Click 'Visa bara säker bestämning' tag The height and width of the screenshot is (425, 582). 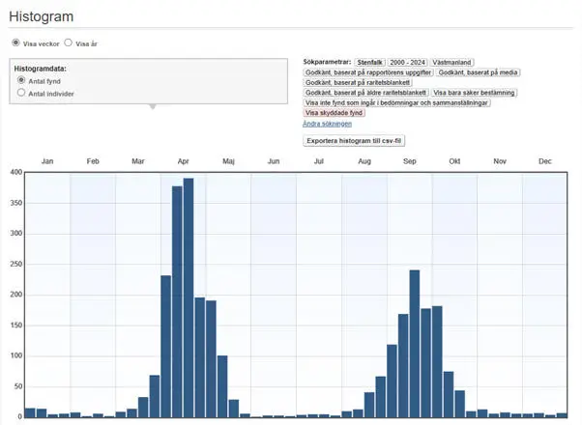pyautogui.click(x=474, y=93)
